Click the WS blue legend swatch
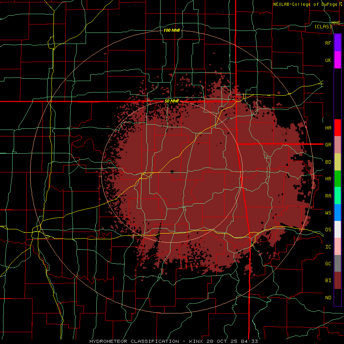 point(338,213)
